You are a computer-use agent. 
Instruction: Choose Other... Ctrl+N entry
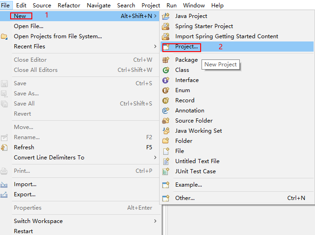237,198
